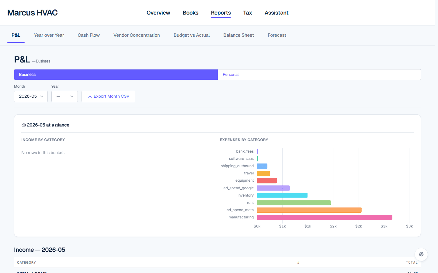Open the Reports menu item
The image size is (438, 273).
[221, 13]
